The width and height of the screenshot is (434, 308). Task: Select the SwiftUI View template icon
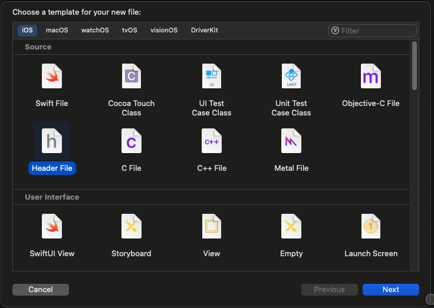click(52, 226)
